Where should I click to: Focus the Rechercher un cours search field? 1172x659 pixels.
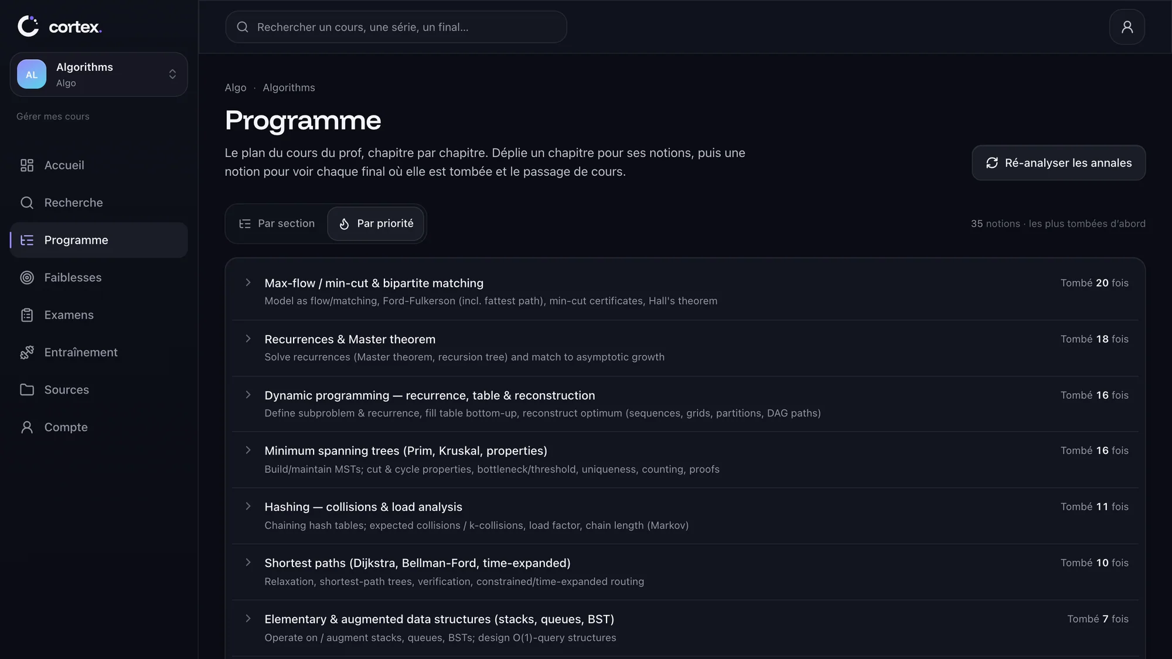(396, 27)
